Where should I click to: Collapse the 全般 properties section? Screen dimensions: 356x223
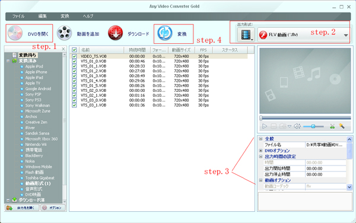[x=260, y=139]
